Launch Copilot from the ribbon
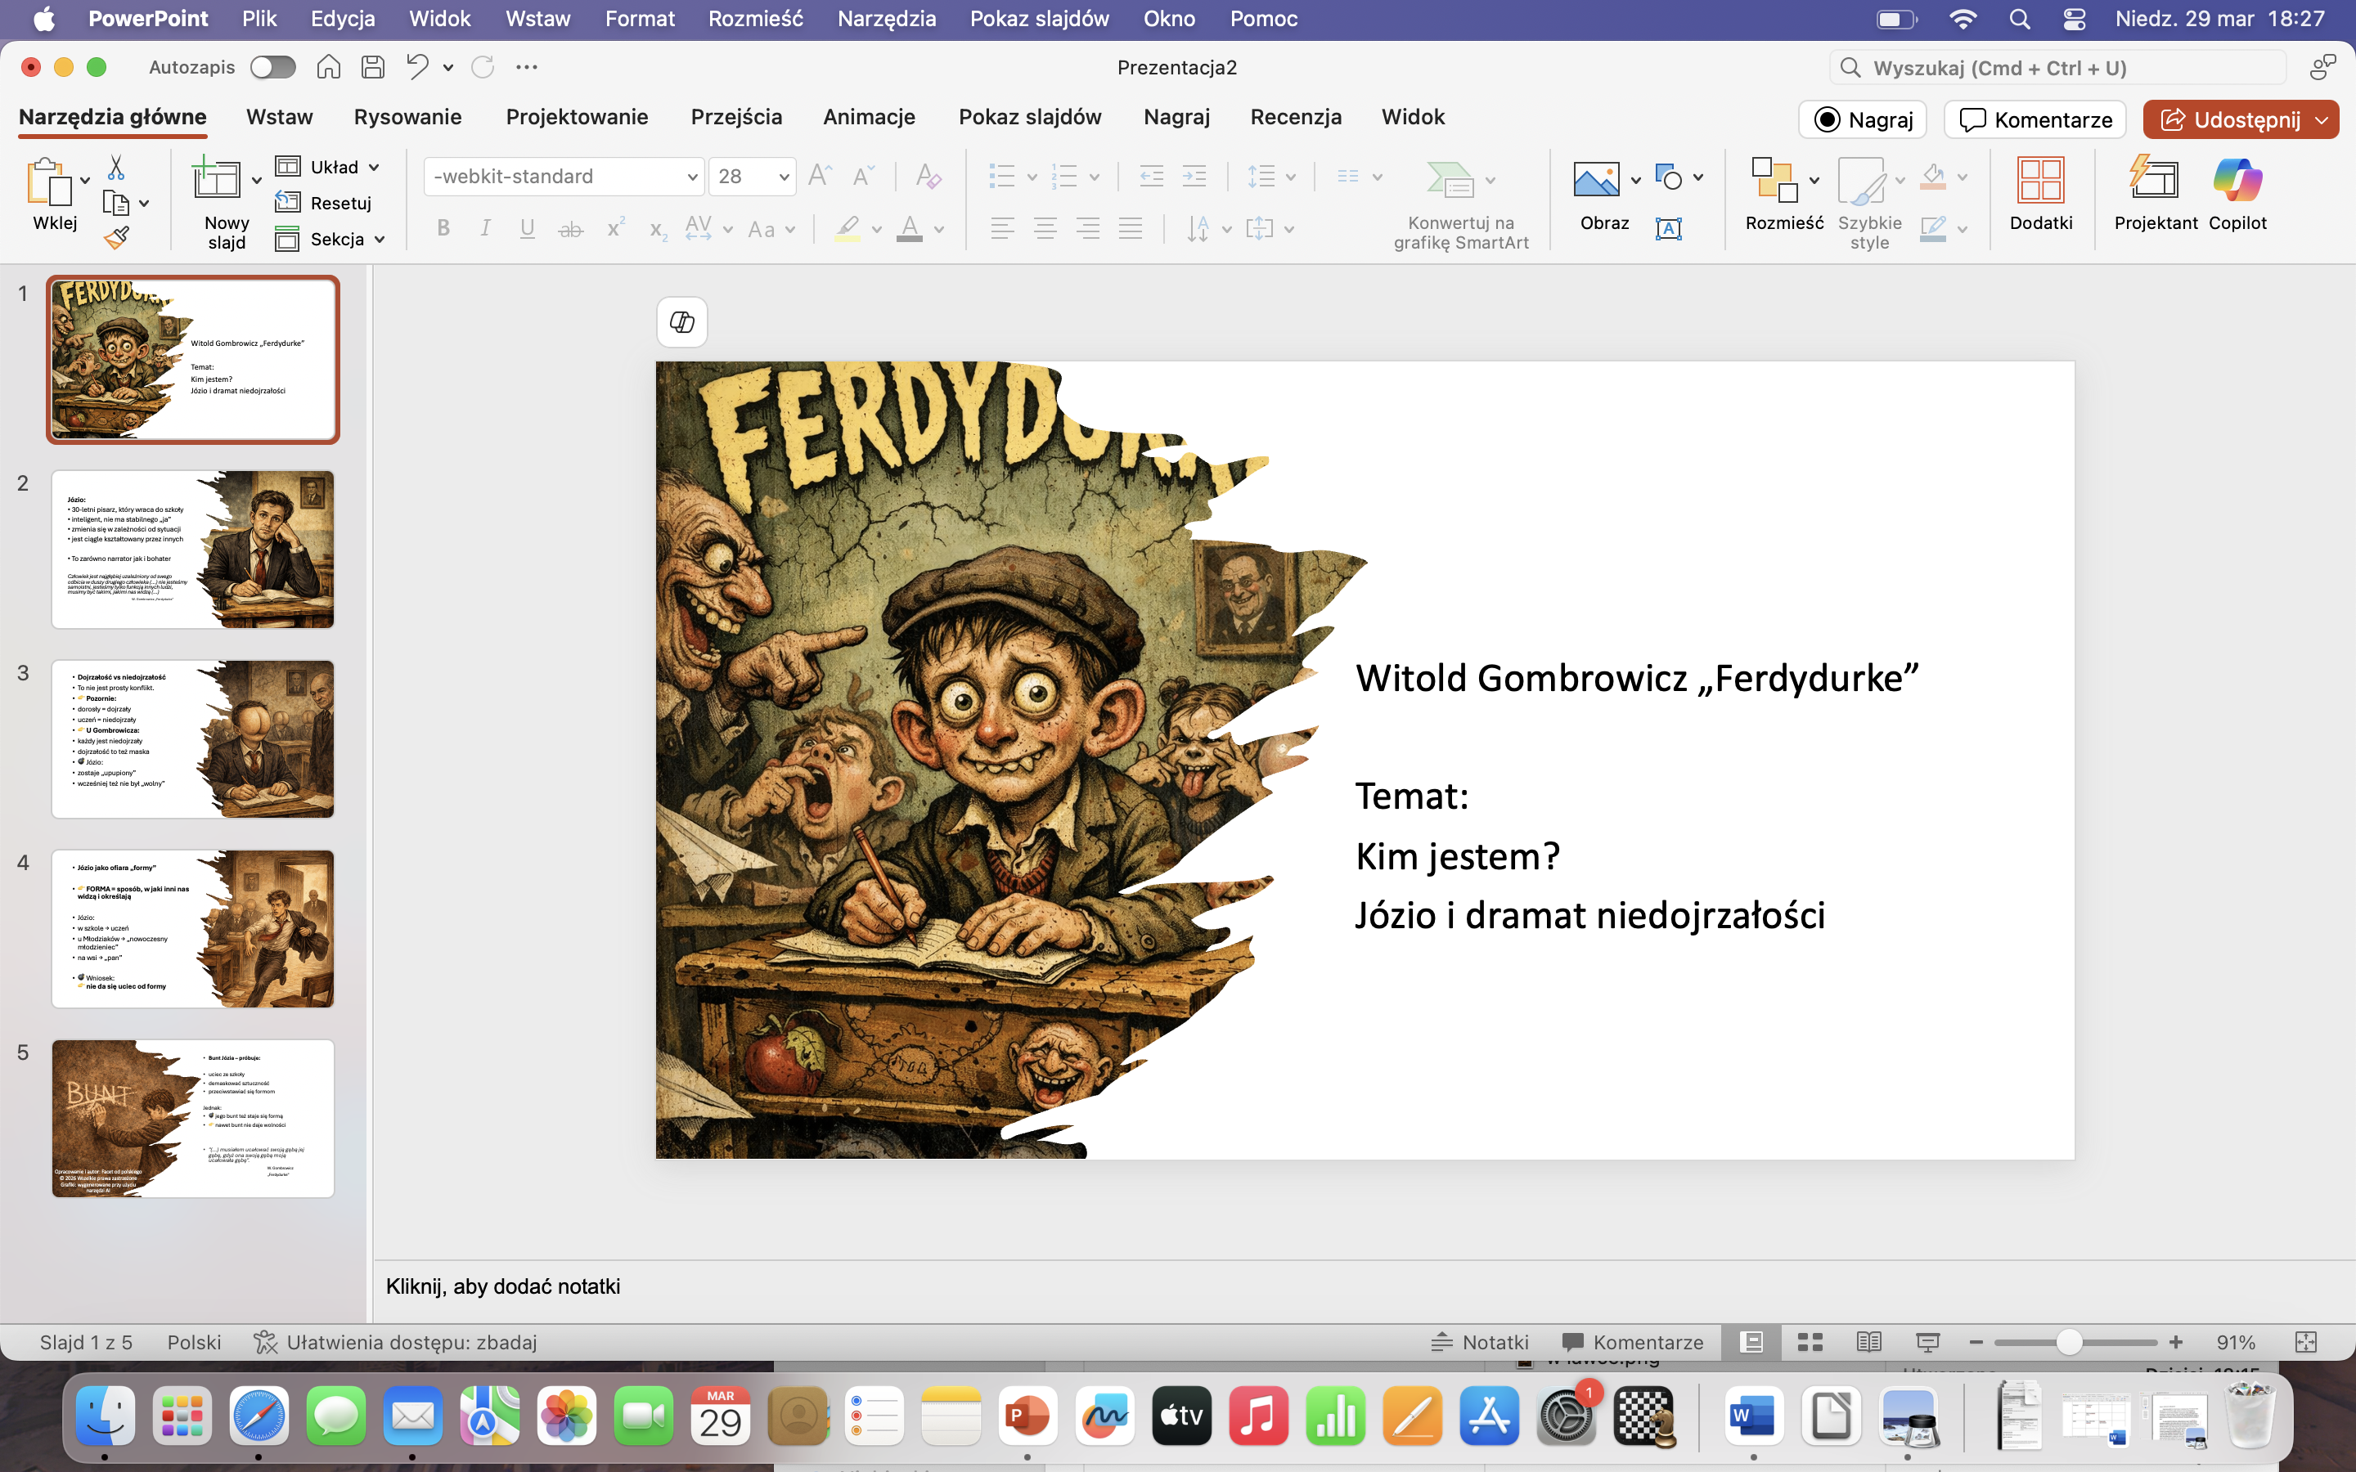The image size is (2356, 1472). 2237,194
